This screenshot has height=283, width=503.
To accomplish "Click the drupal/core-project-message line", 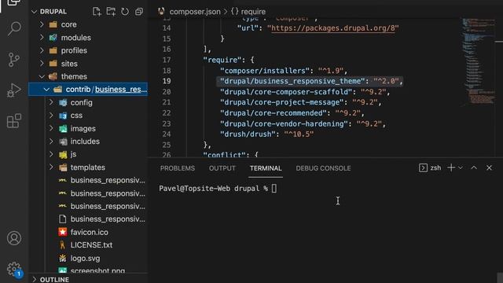I will pyautogui.click(x=300, y=102).
